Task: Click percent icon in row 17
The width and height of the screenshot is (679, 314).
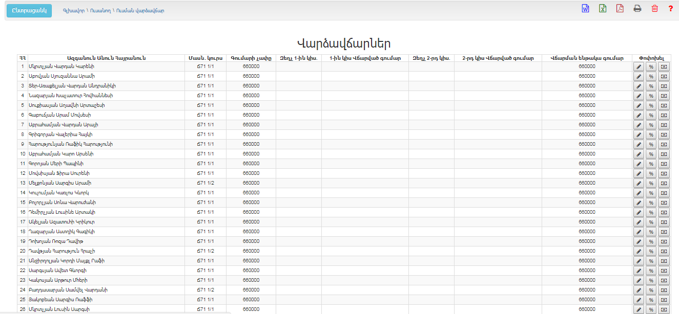Action: click(x=651, y=222)
